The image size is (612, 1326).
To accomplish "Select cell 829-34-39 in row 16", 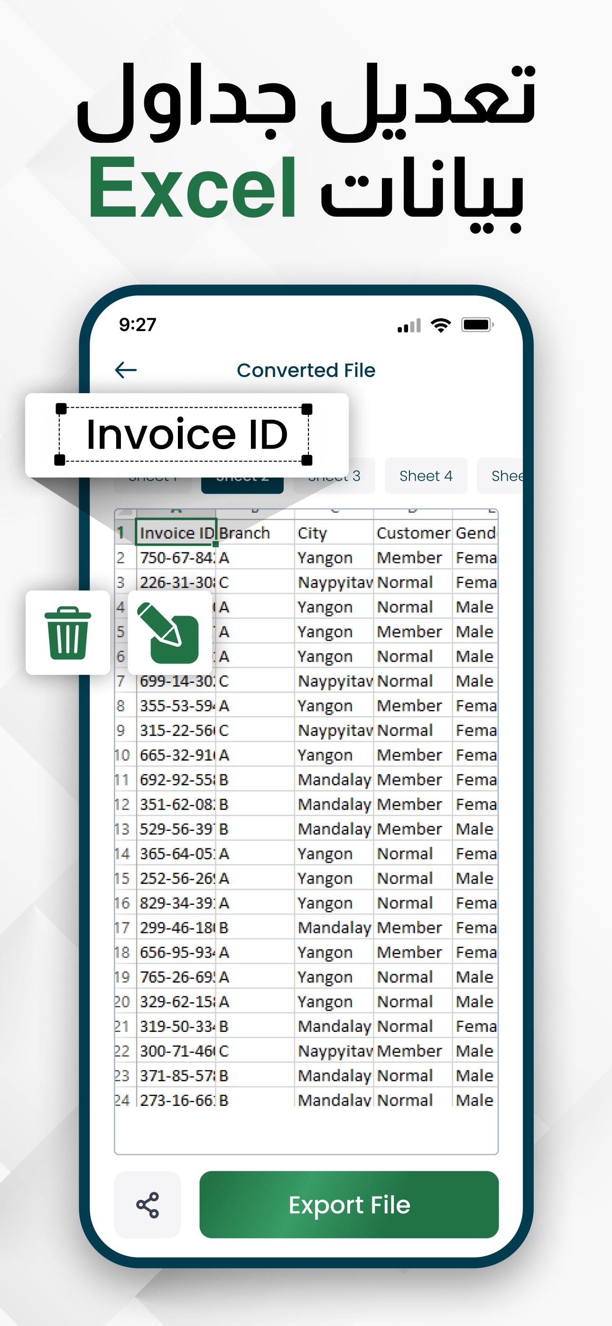I will point(176,903).
